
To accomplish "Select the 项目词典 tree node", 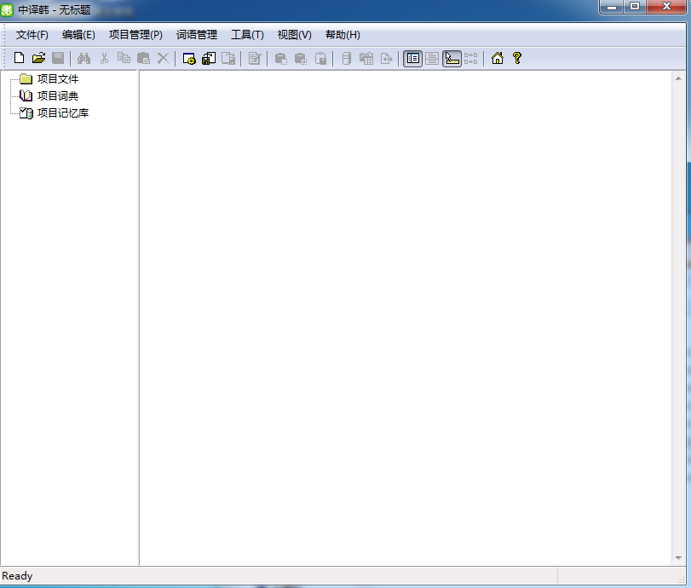I will coord(58,96).
